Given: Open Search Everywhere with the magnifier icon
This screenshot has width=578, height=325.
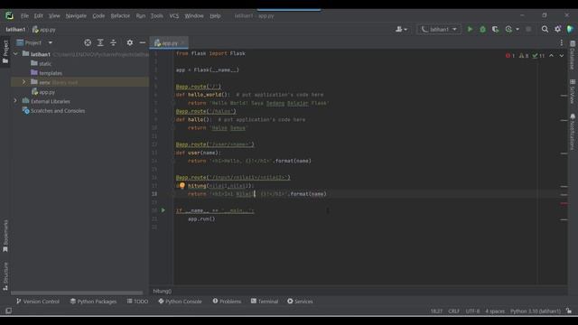Looking at the screenshot, I should [x=545, y=29].
